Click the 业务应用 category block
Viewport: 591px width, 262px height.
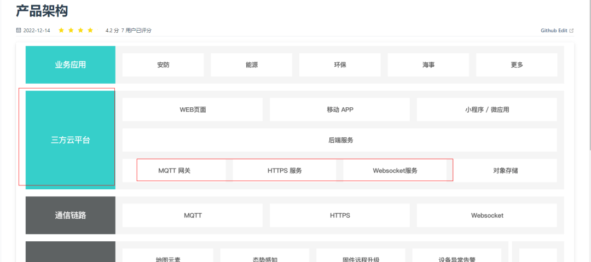click(x=71, y=65)
